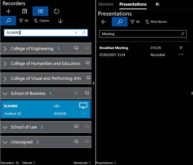Click the refresh recorders icon
This screenshot has width=193, height=165.
(x=56, y=11)
